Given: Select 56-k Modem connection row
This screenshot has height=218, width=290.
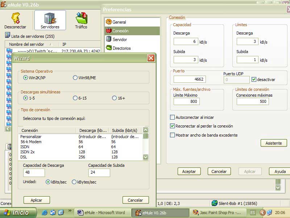Looking at the screenshot, I should pos(80,142).
